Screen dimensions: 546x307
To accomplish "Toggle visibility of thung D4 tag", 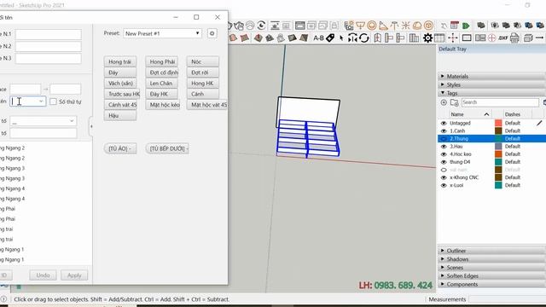I will coord(444,162).
